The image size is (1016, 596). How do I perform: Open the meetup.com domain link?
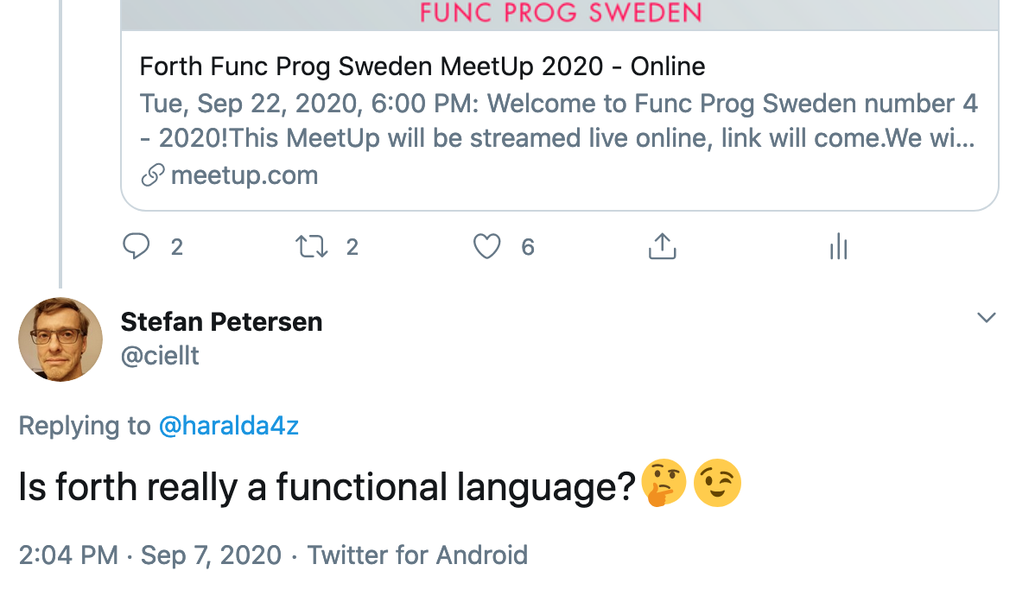pyautogui.click(x=244, y=174)
